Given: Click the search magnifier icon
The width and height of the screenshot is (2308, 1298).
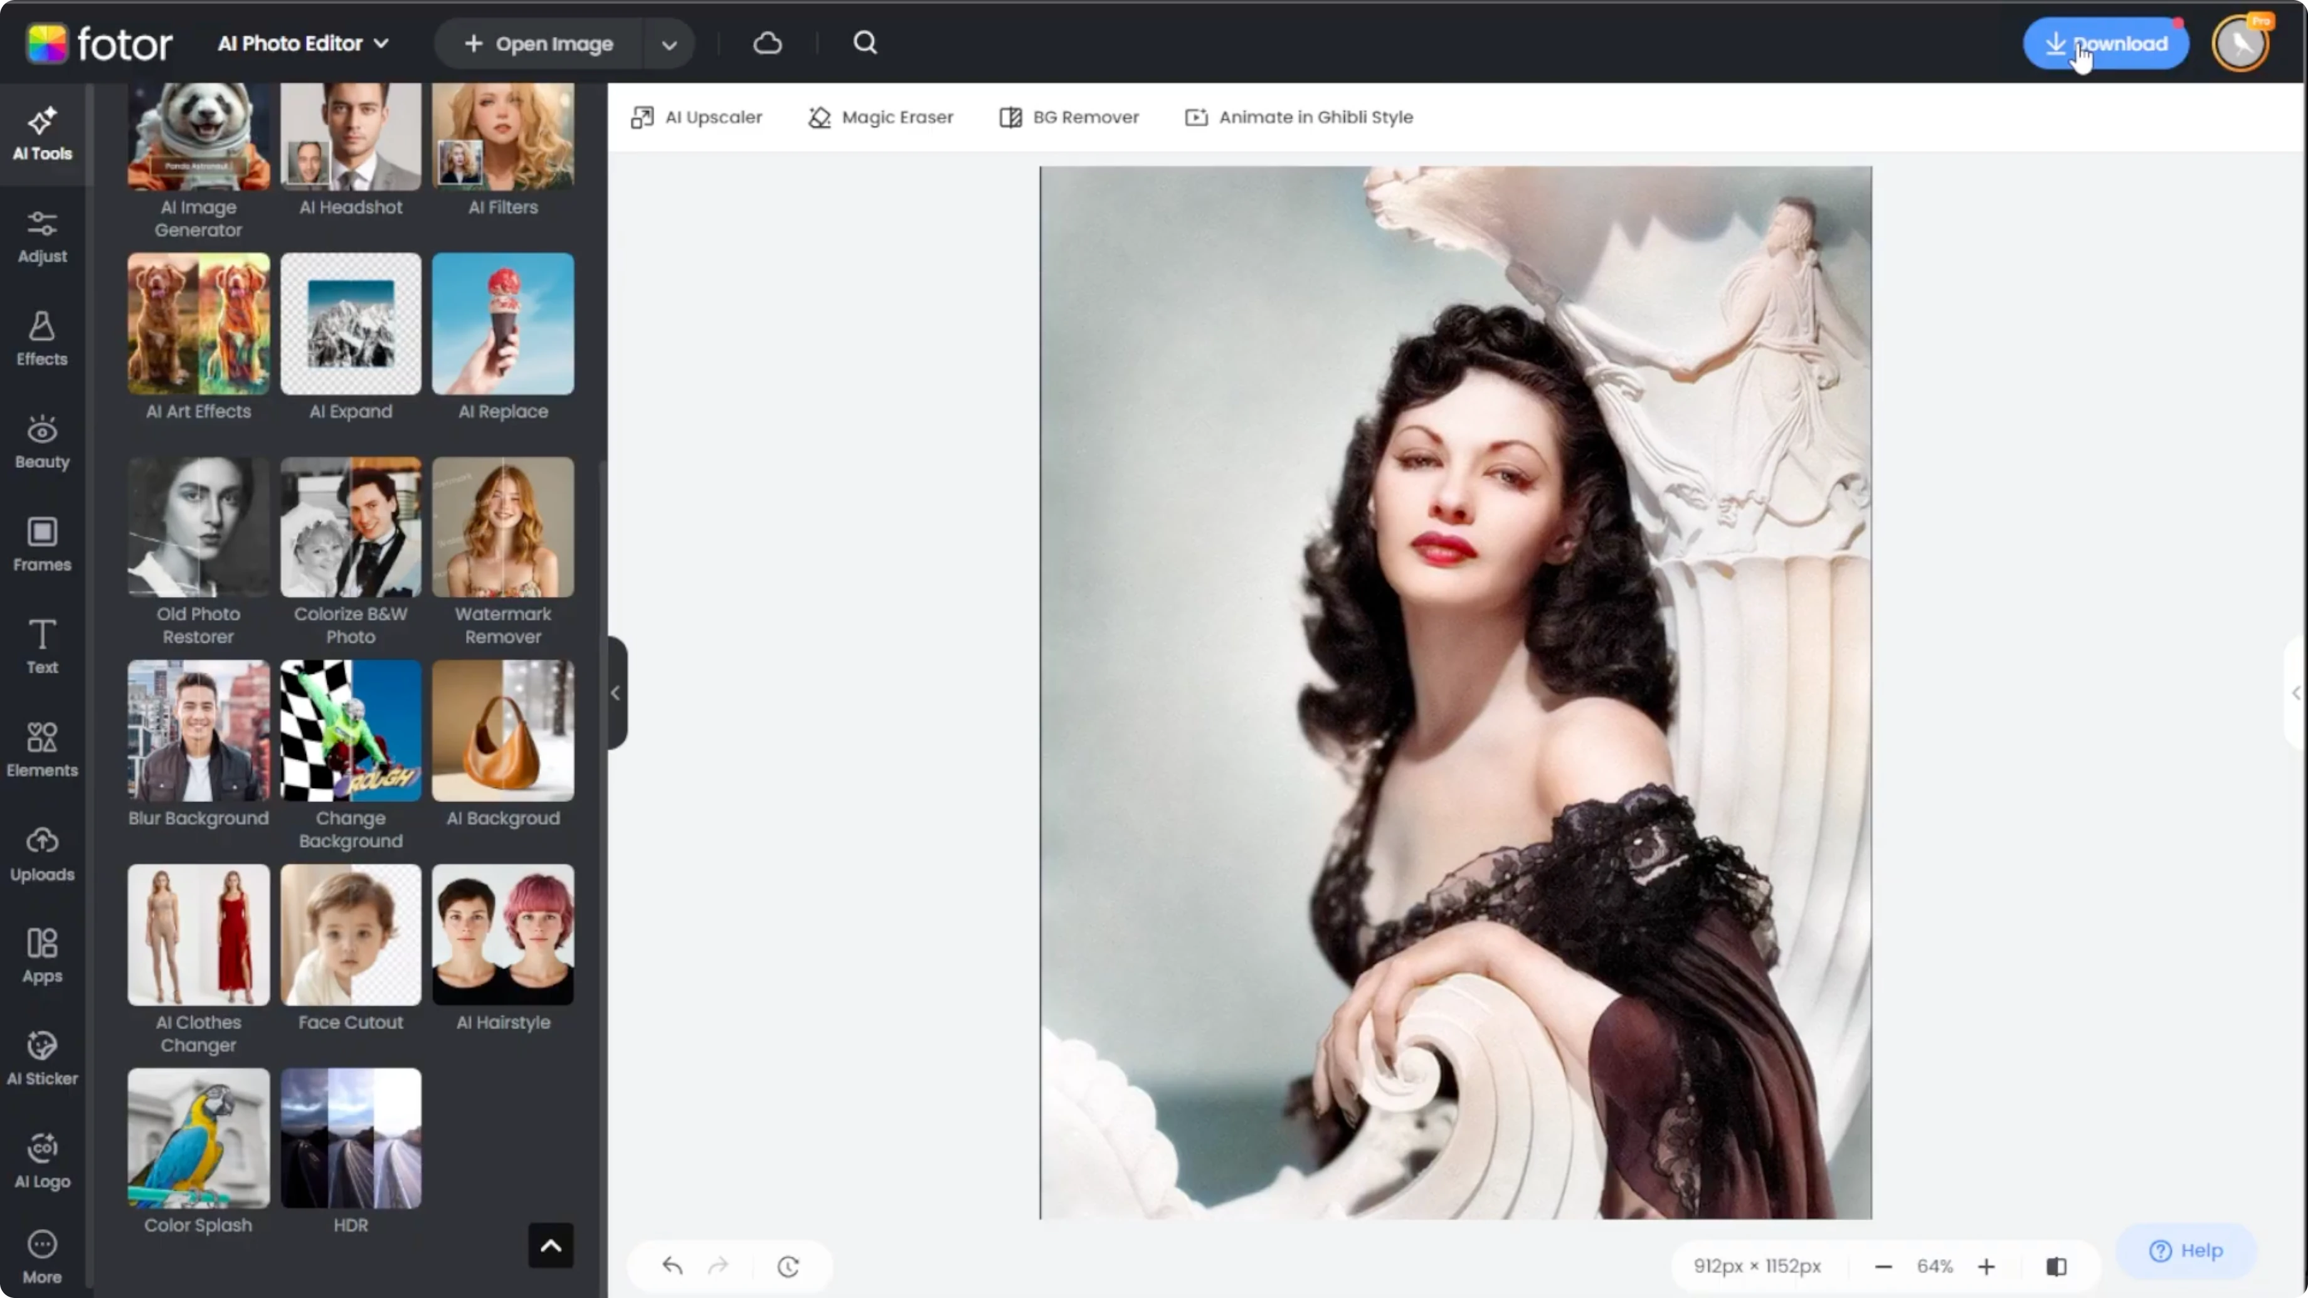Looking at the screenshot, I should coord(865,43).
